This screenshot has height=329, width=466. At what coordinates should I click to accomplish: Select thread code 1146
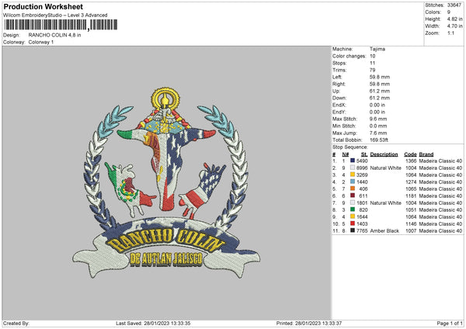411,223
